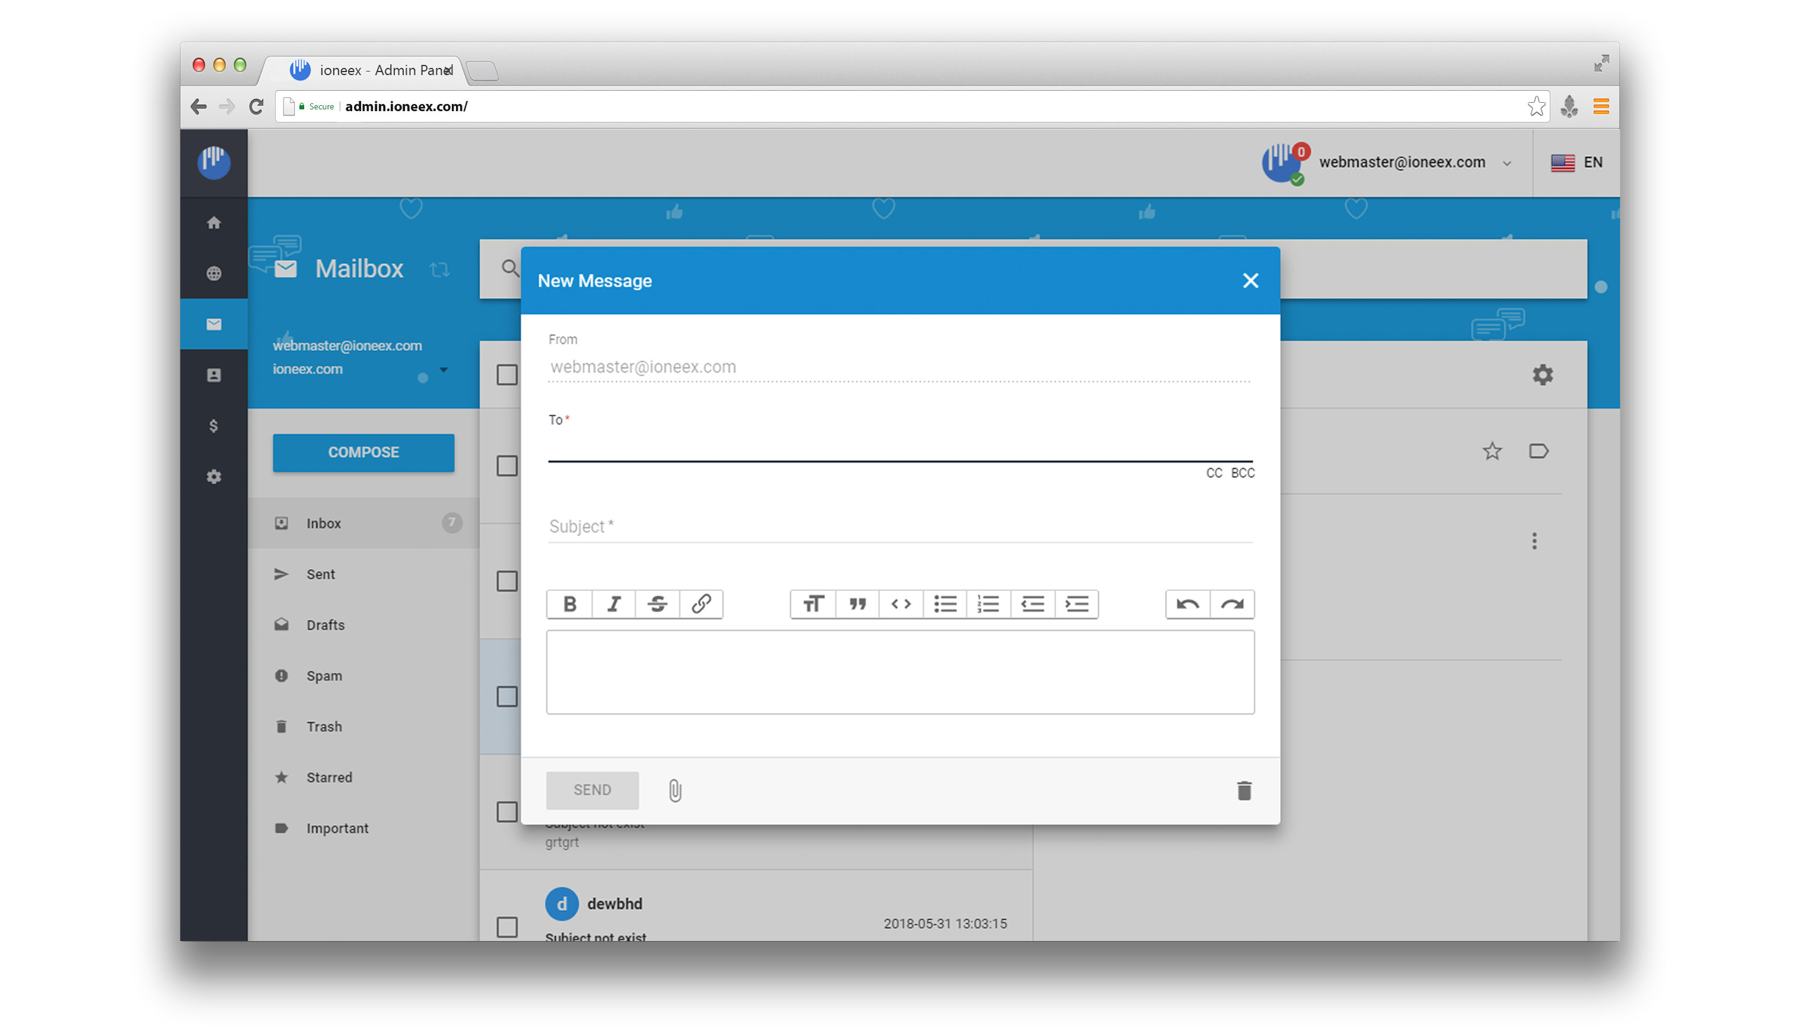Go to the Drafts folder
Screen dimensions: 1816x1036
(x=325, y=625)
